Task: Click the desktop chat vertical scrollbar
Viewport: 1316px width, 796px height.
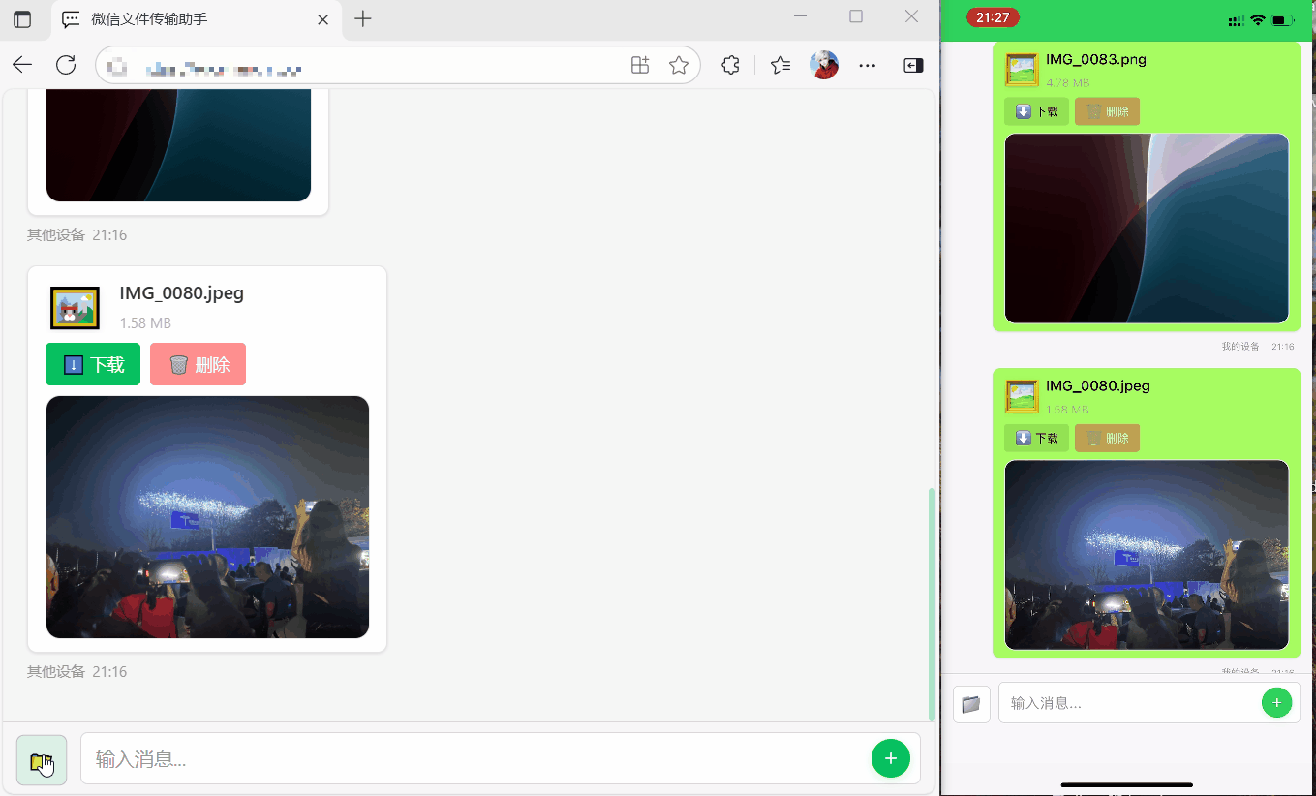Action: tap(932, 600)
